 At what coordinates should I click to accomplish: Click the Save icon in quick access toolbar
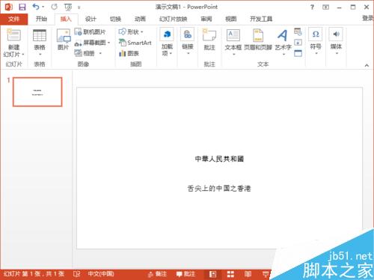pos(22,7)
